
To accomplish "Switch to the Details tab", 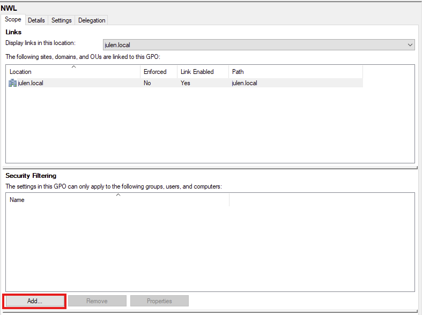I will (x=36, y=20).
